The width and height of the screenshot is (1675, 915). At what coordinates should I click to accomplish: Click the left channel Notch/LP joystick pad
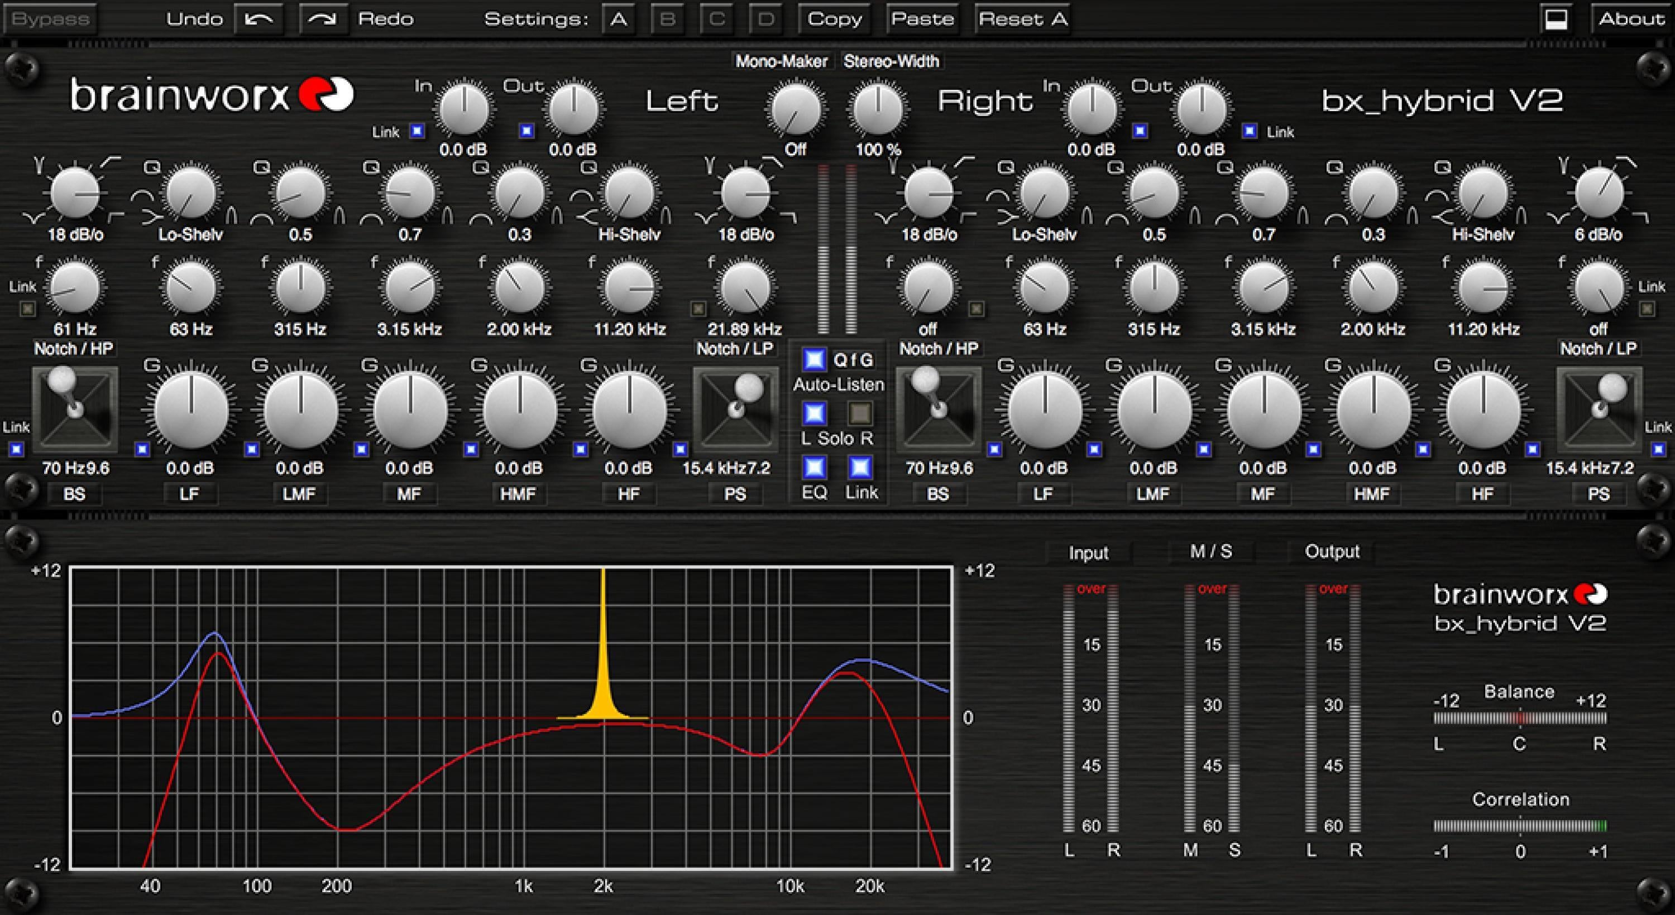(x=735, y=410)
